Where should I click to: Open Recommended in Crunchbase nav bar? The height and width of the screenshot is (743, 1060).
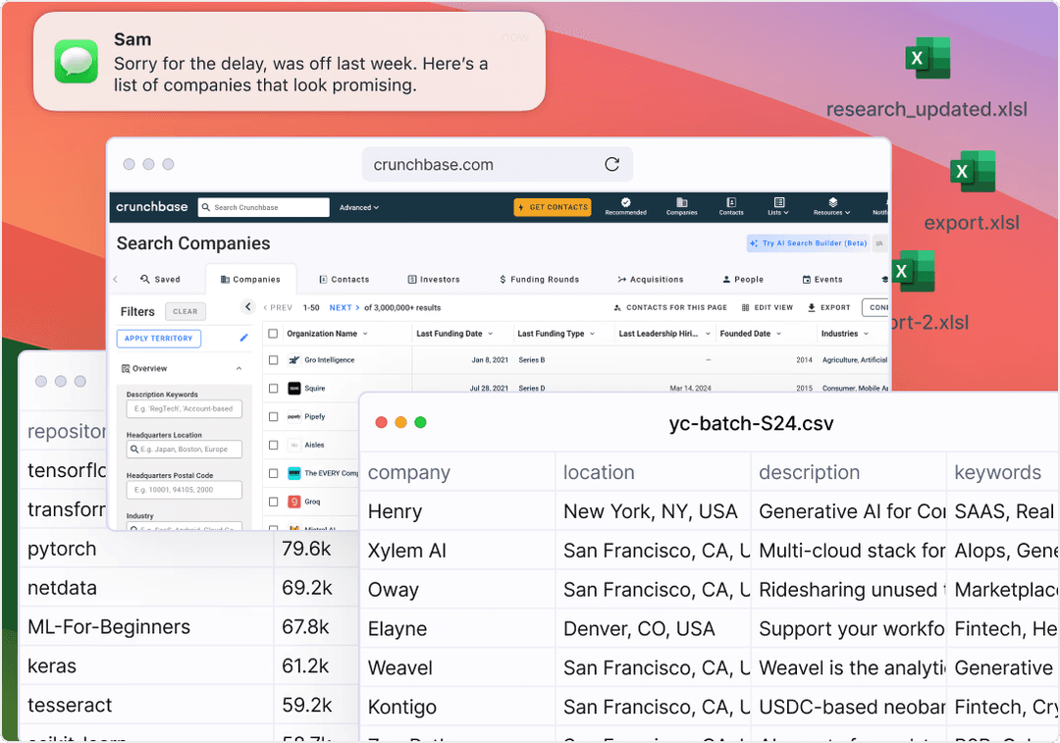point(625,206)
